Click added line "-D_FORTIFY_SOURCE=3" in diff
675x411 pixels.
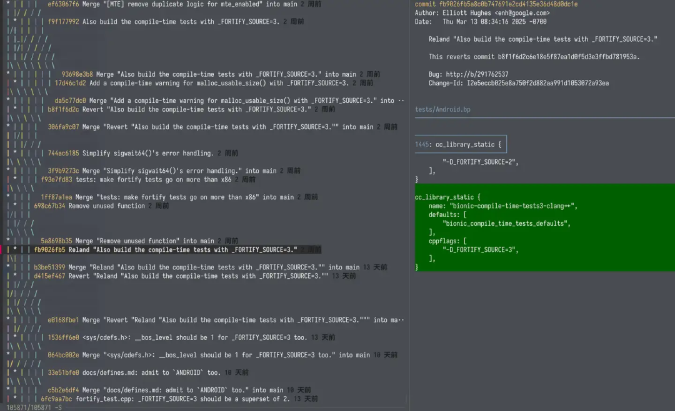point(481,249)
